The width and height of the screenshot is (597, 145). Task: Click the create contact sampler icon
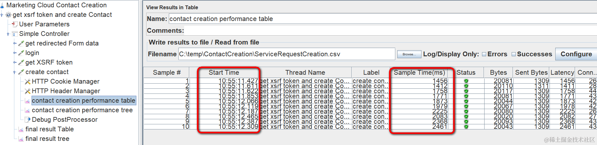[x=21, y=72]
